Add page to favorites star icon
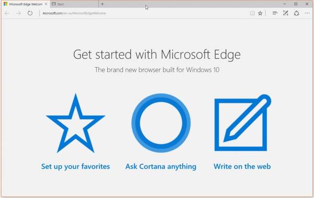314x198 pixels. (260, 13)
